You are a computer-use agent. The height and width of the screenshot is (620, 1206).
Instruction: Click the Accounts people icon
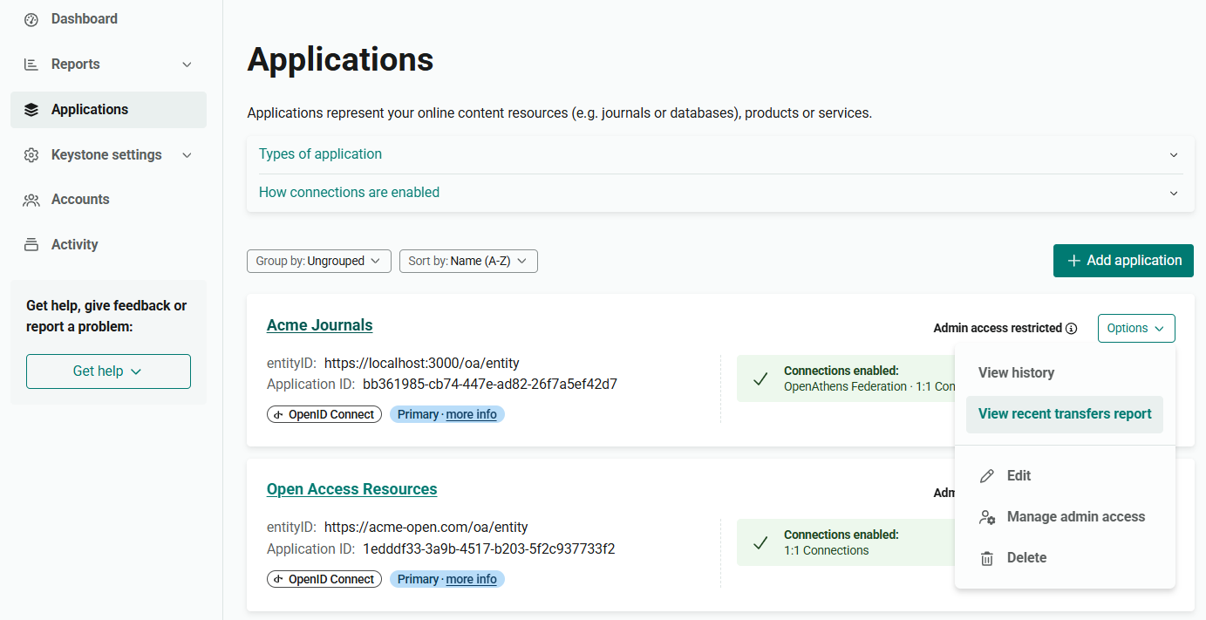[31, 200]
